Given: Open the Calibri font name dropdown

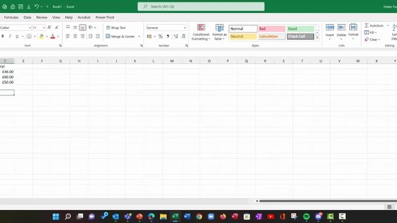Looking at the screenshot, I should tap(29, 27).
